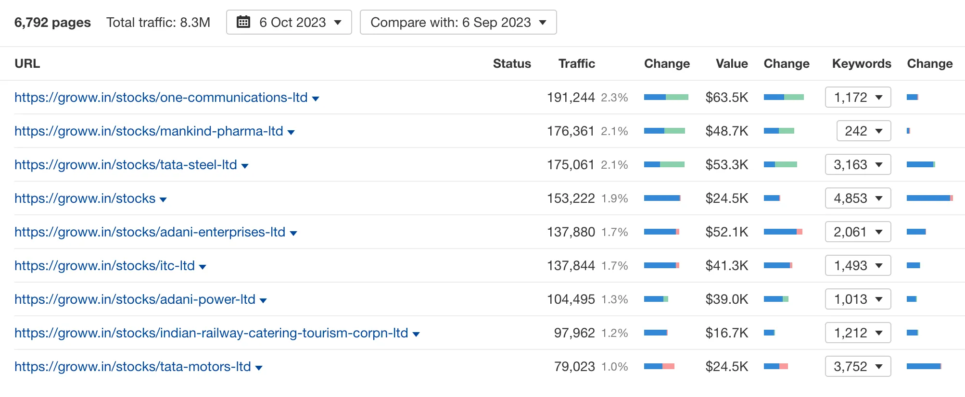The width and height of the screenshot is (965, 397).
Task: Open the tata-steel-ltd stock URL
Action: pos(126,165)
